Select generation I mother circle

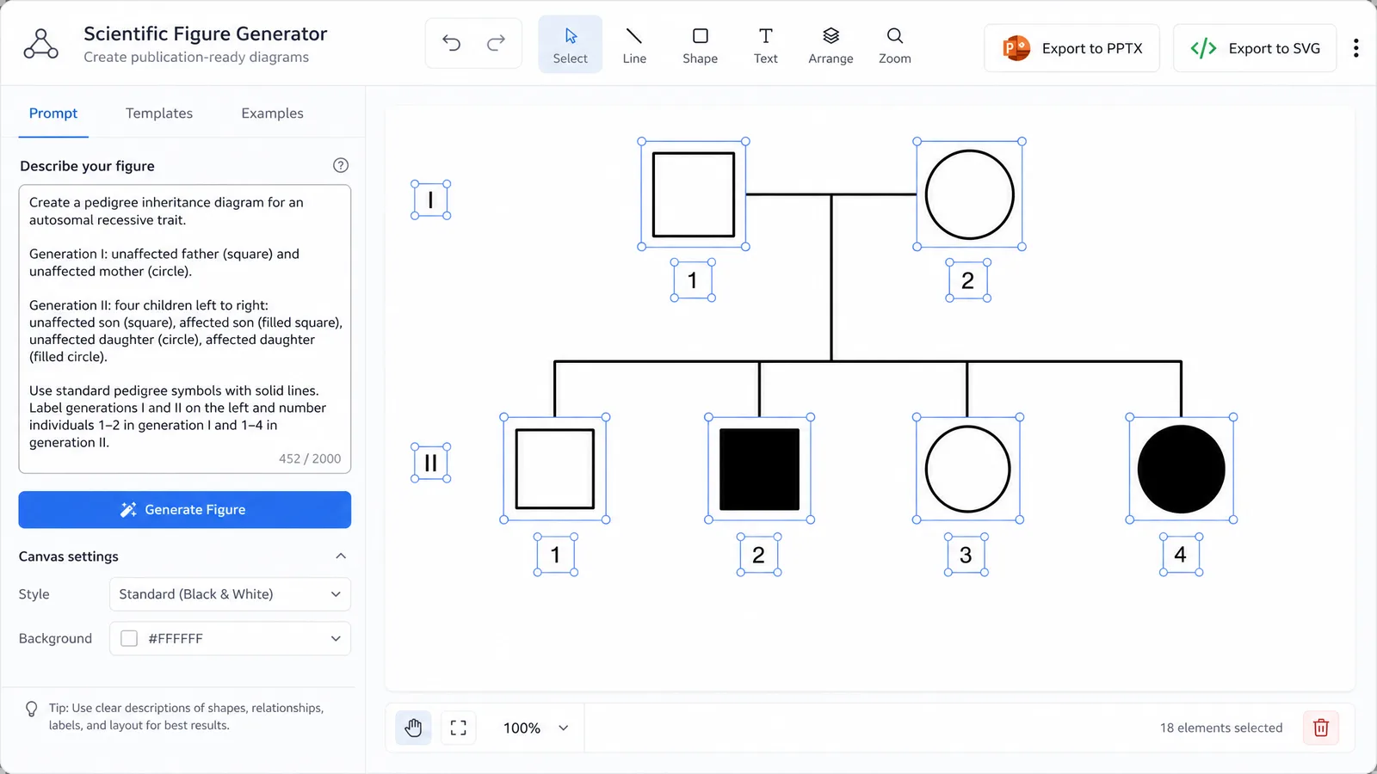coord(970,194)
